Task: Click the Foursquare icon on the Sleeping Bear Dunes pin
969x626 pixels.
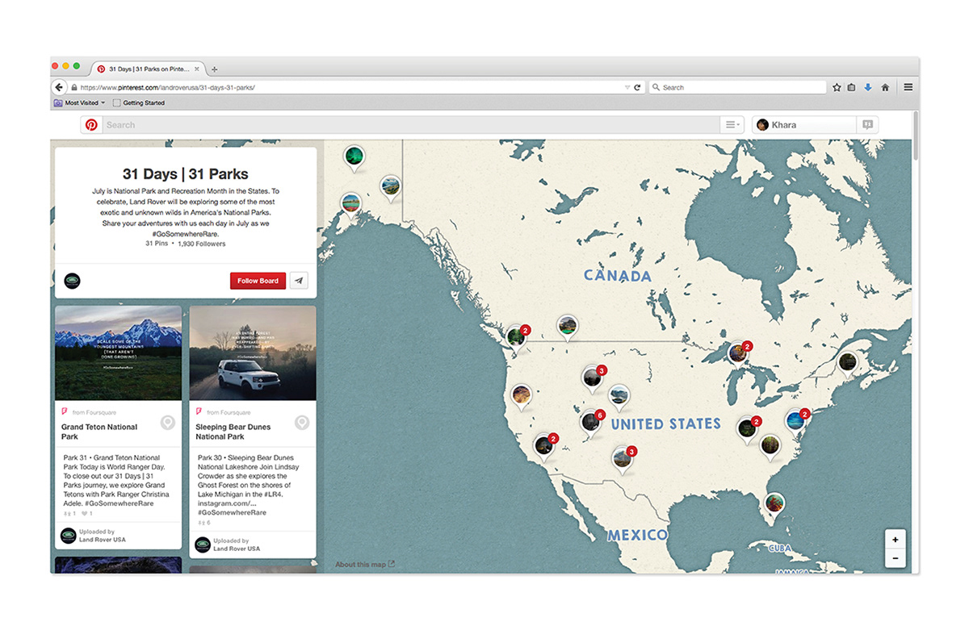Action: pos(199,412)
